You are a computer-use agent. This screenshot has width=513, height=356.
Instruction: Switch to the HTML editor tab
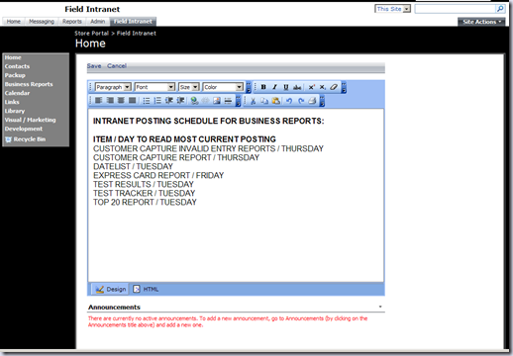[146, 289]
